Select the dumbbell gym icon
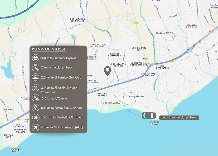The height and width of the screenshot is (156, 218). coord(36,98)
